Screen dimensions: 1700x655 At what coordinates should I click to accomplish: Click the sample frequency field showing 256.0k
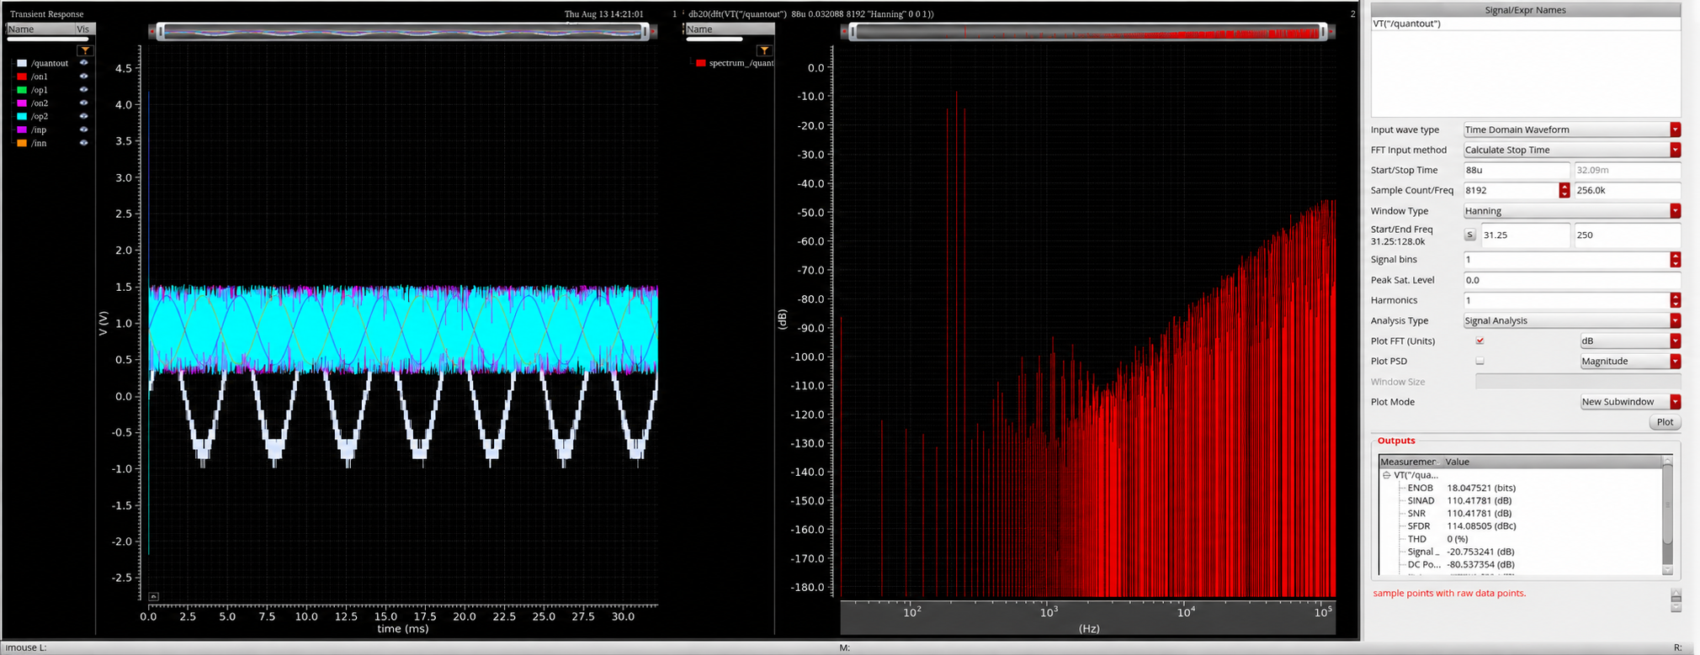(x=1628, y=191)
